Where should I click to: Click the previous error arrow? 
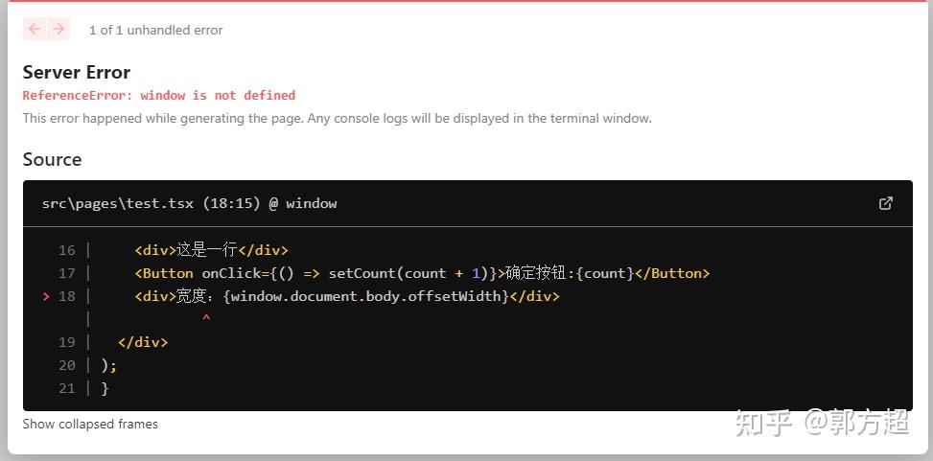click(x=35, y=29)
